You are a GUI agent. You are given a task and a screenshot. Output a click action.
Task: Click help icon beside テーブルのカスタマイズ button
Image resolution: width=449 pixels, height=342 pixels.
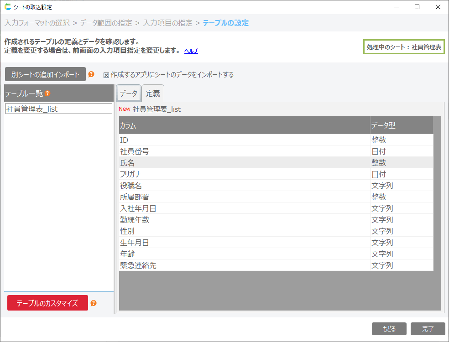point(94,303)
